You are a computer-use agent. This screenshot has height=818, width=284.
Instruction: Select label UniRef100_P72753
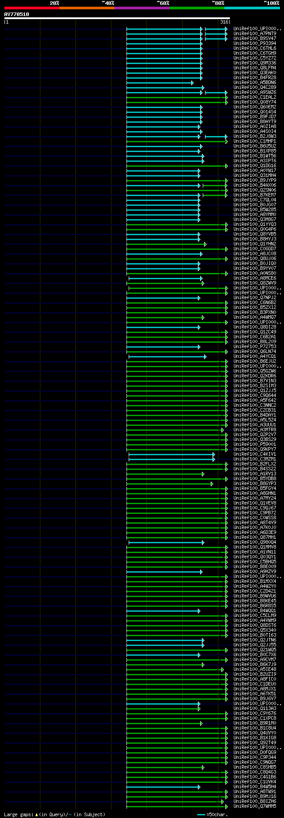[x=255, y=347]
